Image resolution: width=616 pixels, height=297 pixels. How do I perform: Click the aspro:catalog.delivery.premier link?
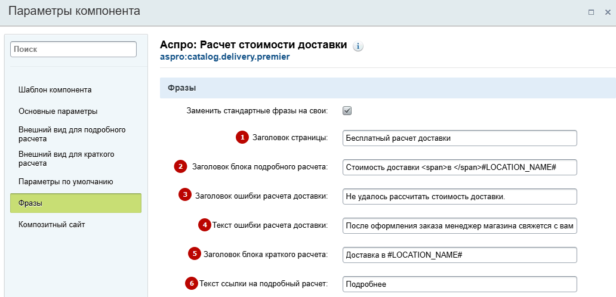click(x=224, y=57)
